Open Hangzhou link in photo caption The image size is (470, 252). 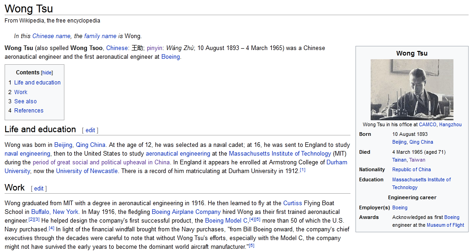(x=450, y=124)
